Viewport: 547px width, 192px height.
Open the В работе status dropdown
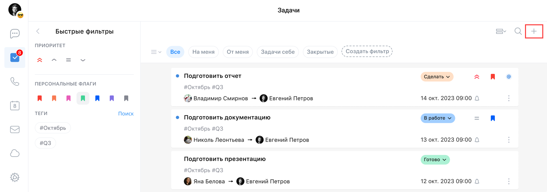tap(437, 118)
